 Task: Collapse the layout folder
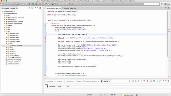point(7,43)
